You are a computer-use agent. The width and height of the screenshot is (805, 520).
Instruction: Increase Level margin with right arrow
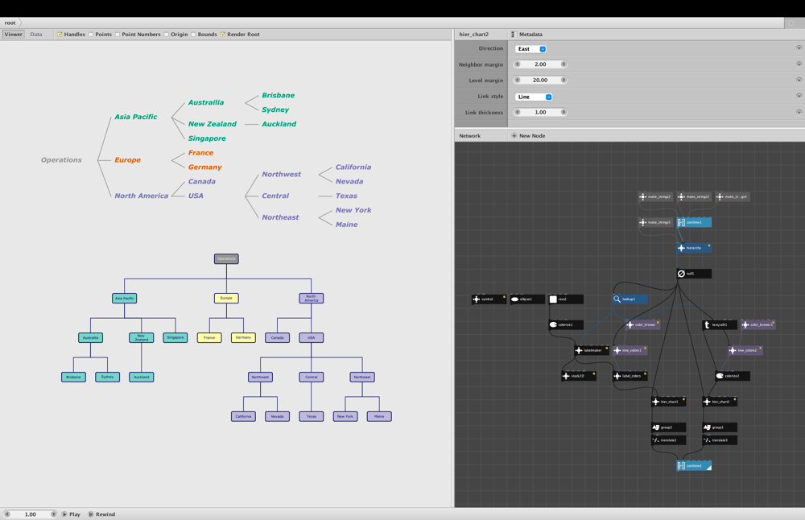563,80
